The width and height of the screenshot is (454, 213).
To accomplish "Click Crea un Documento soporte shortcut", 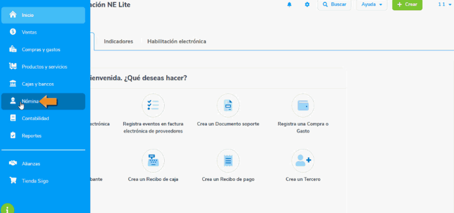I will [x=228, y=113].
